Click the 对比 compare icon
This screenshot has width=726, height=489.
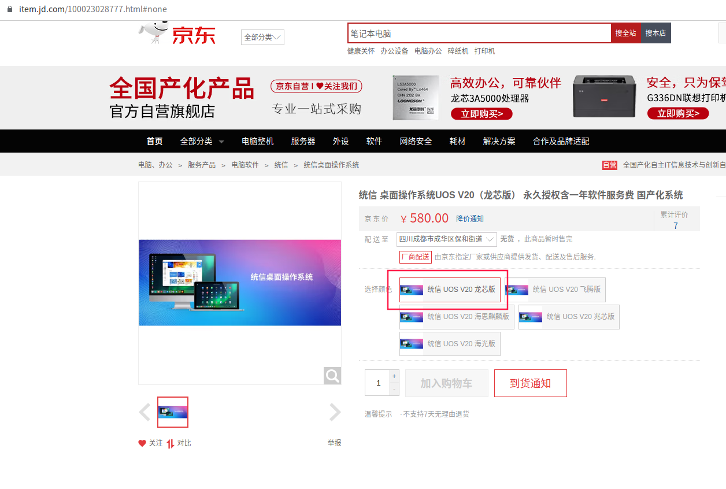[x=171, y=443]
